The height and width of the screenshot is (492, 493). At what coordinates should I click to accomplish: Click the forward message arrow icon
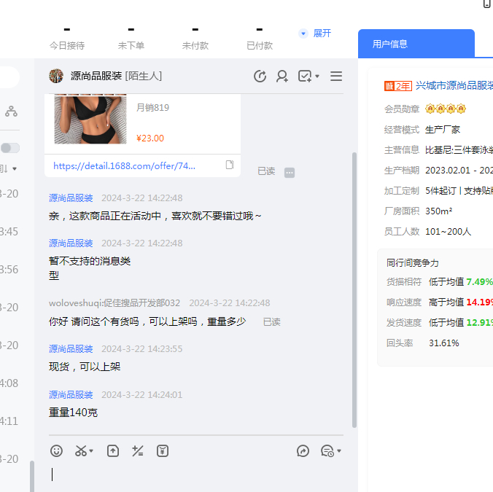point(303,451)
